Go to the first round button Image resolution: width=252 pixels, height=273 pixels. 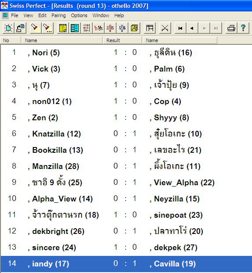click(180, 28)
